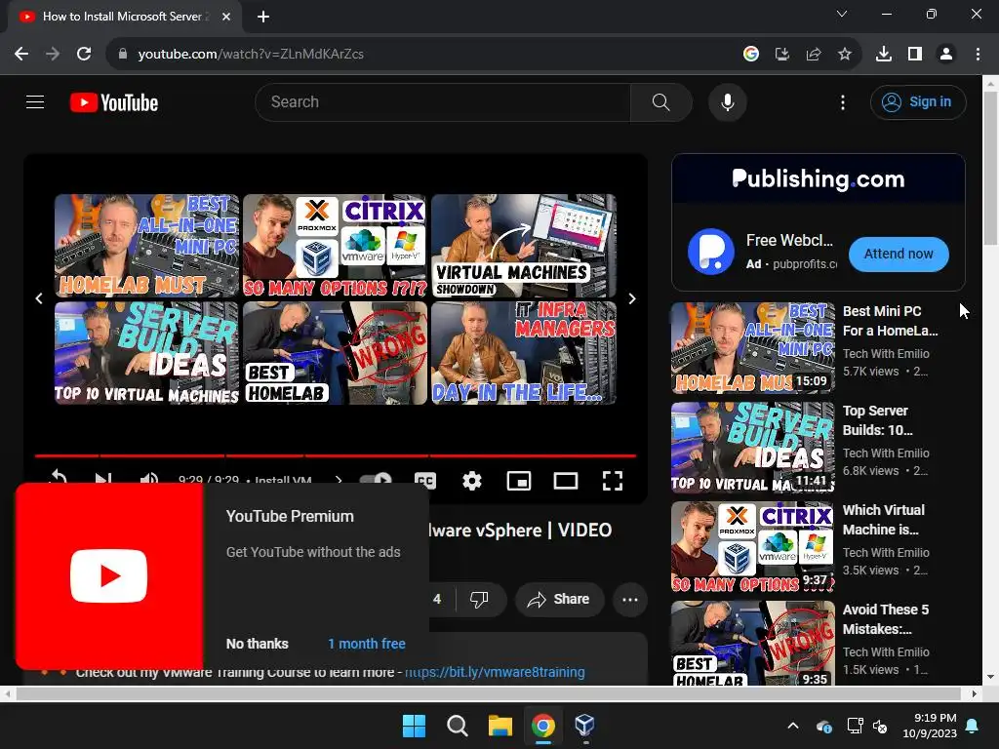Reload the page

click(x=84, y=55)
